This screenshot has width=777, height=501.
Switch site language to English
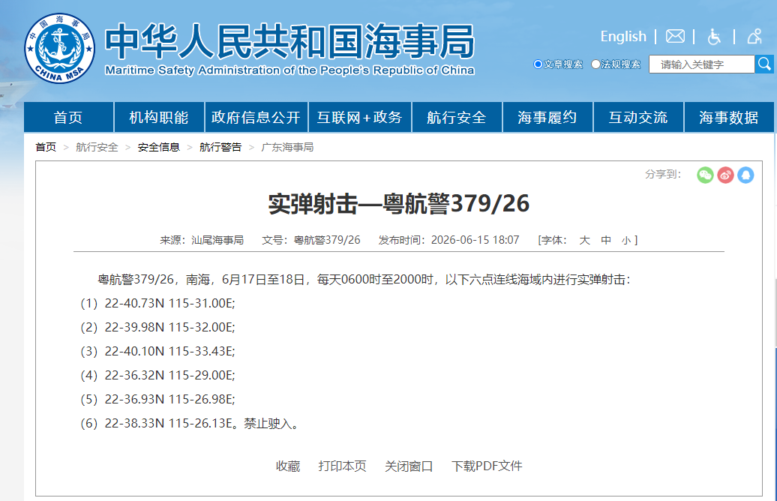(x=623, y=36)
